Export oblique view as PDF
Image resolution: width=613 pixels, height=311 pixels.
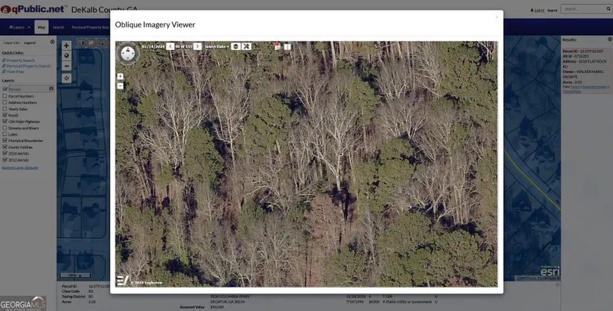(x=277, y=46)
